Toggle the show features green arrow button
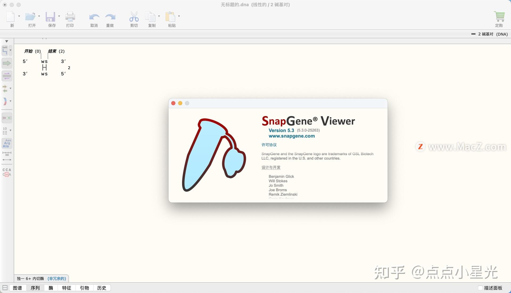511x293 pixels. 7,63
